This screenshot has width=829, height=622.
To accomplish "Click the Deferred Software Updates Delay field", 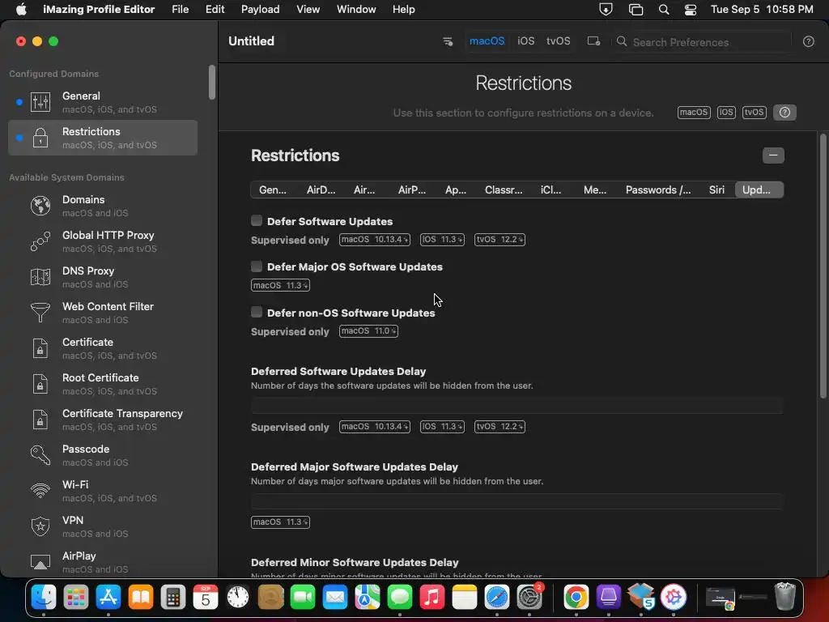I will [x=517, y=406].
